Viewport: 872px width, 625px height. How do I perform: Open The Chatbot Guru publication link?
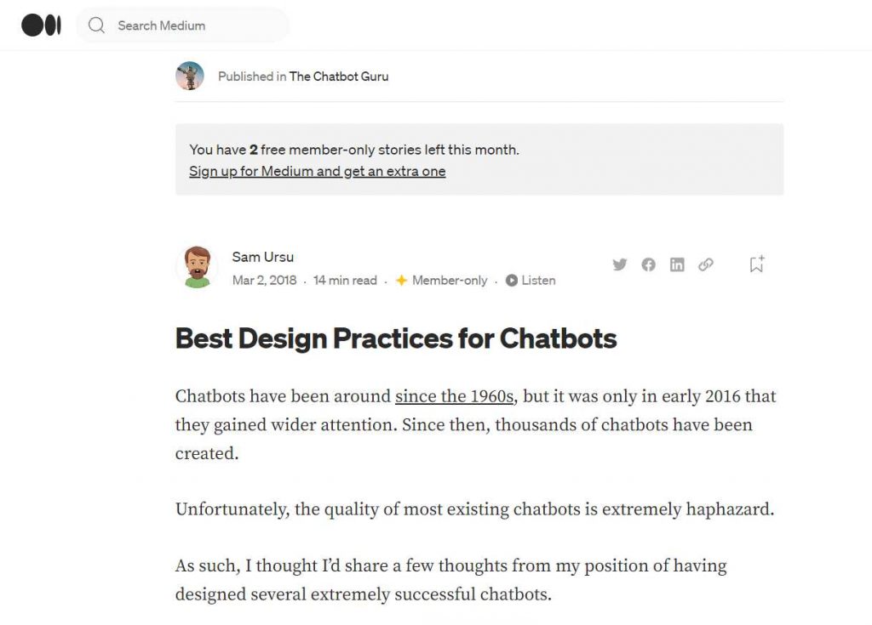pyautogui.click(x=339, y=77)
